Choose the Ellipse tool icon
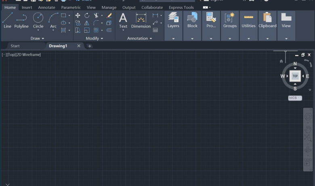 [63, 23]
